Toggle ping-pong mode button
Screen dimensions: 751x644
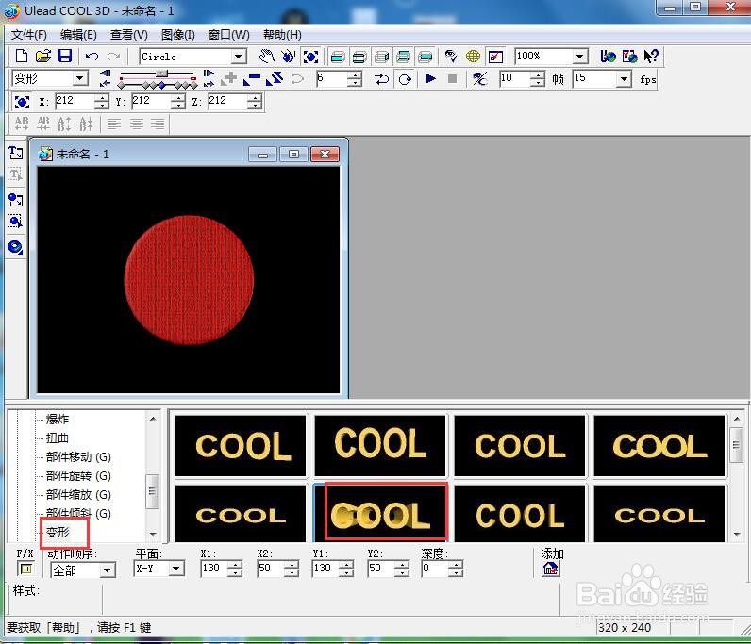pos(382,79)
